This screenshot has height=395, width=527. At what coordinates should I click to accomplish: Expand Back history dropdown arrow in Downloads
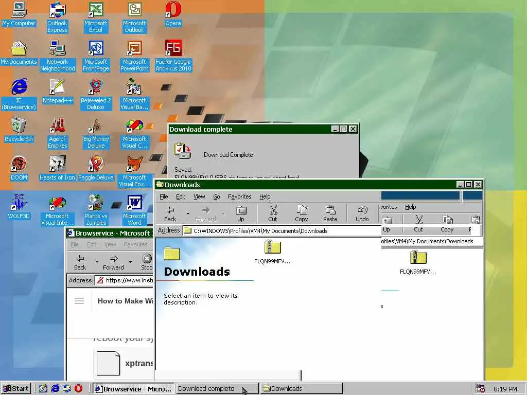click(188, 213)
